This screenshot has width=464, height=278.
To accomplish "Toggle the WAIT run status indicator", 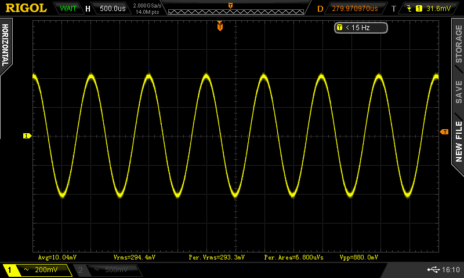I will tap(68, 9).
